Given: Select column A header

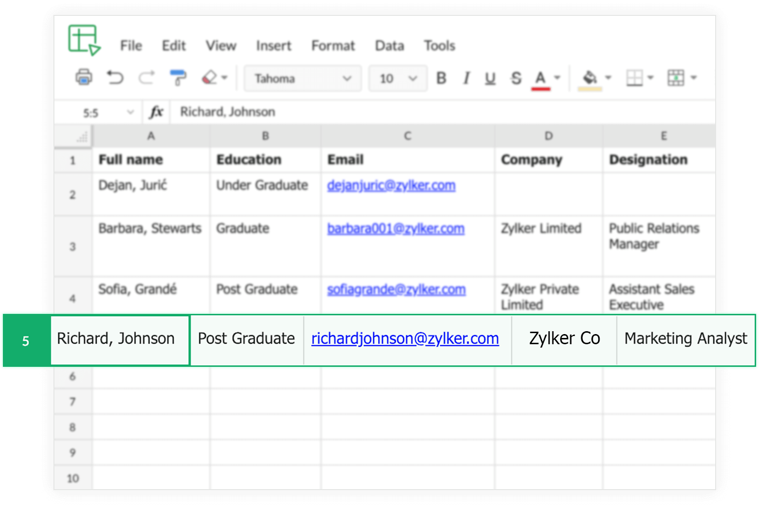Looking at the screenshot, I should (x=151, y=136).
